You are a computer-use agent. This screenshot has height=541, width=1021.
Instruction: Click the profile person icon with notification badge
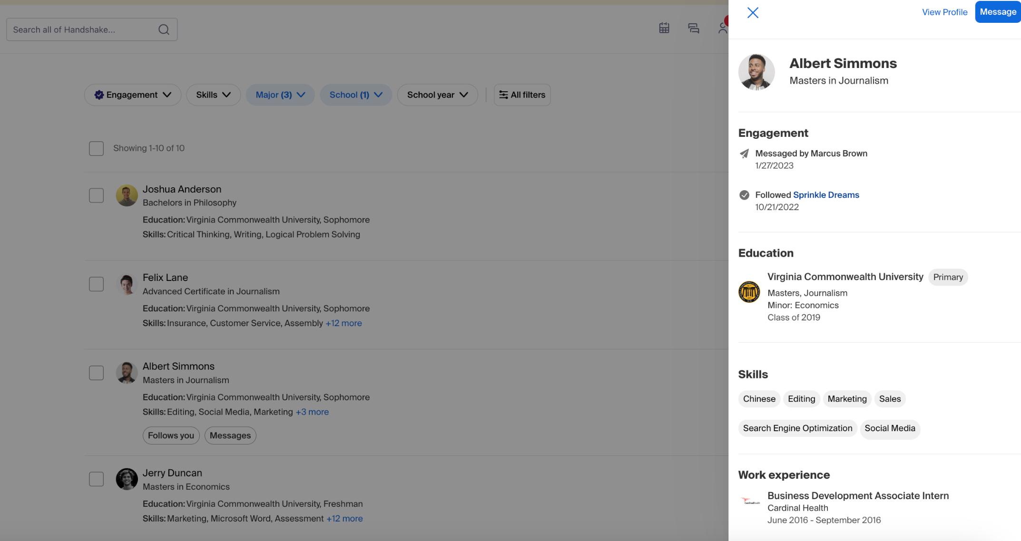pos(723,28)
